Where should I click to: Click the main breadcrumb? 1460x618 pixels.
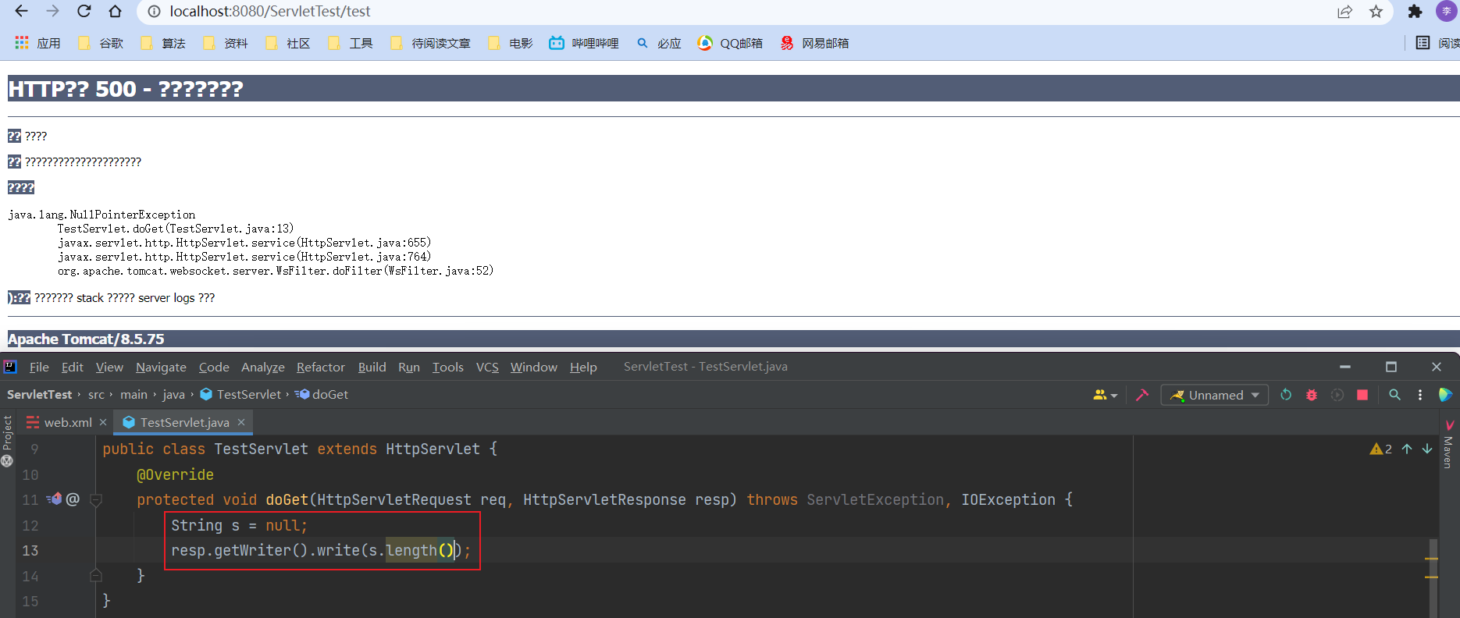134,395
